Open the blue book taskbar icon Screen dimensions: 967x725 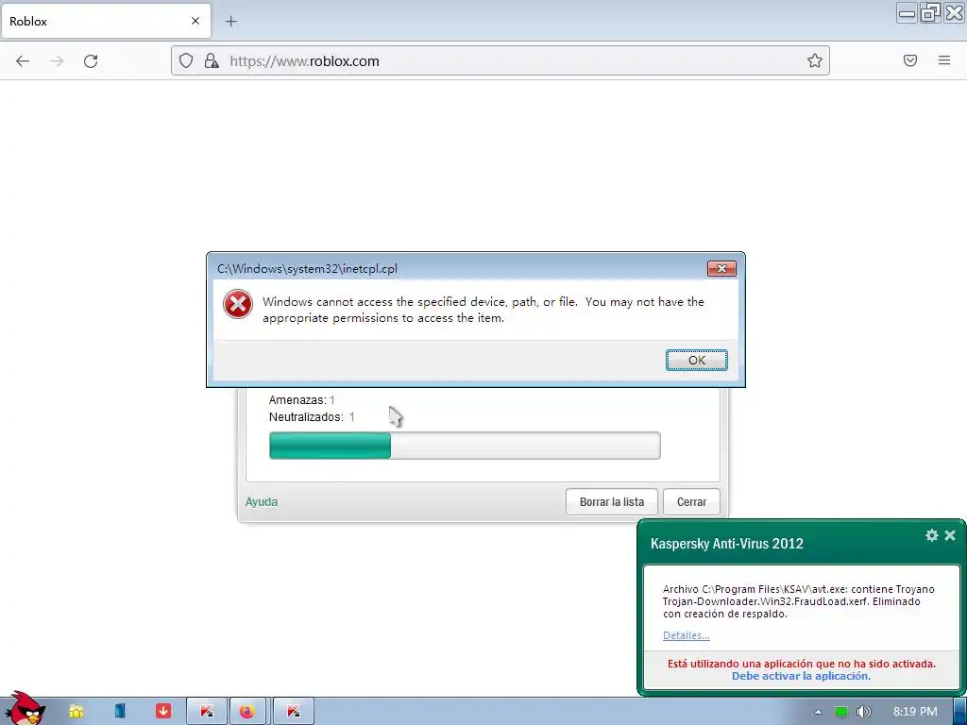[x=120, y=711]
